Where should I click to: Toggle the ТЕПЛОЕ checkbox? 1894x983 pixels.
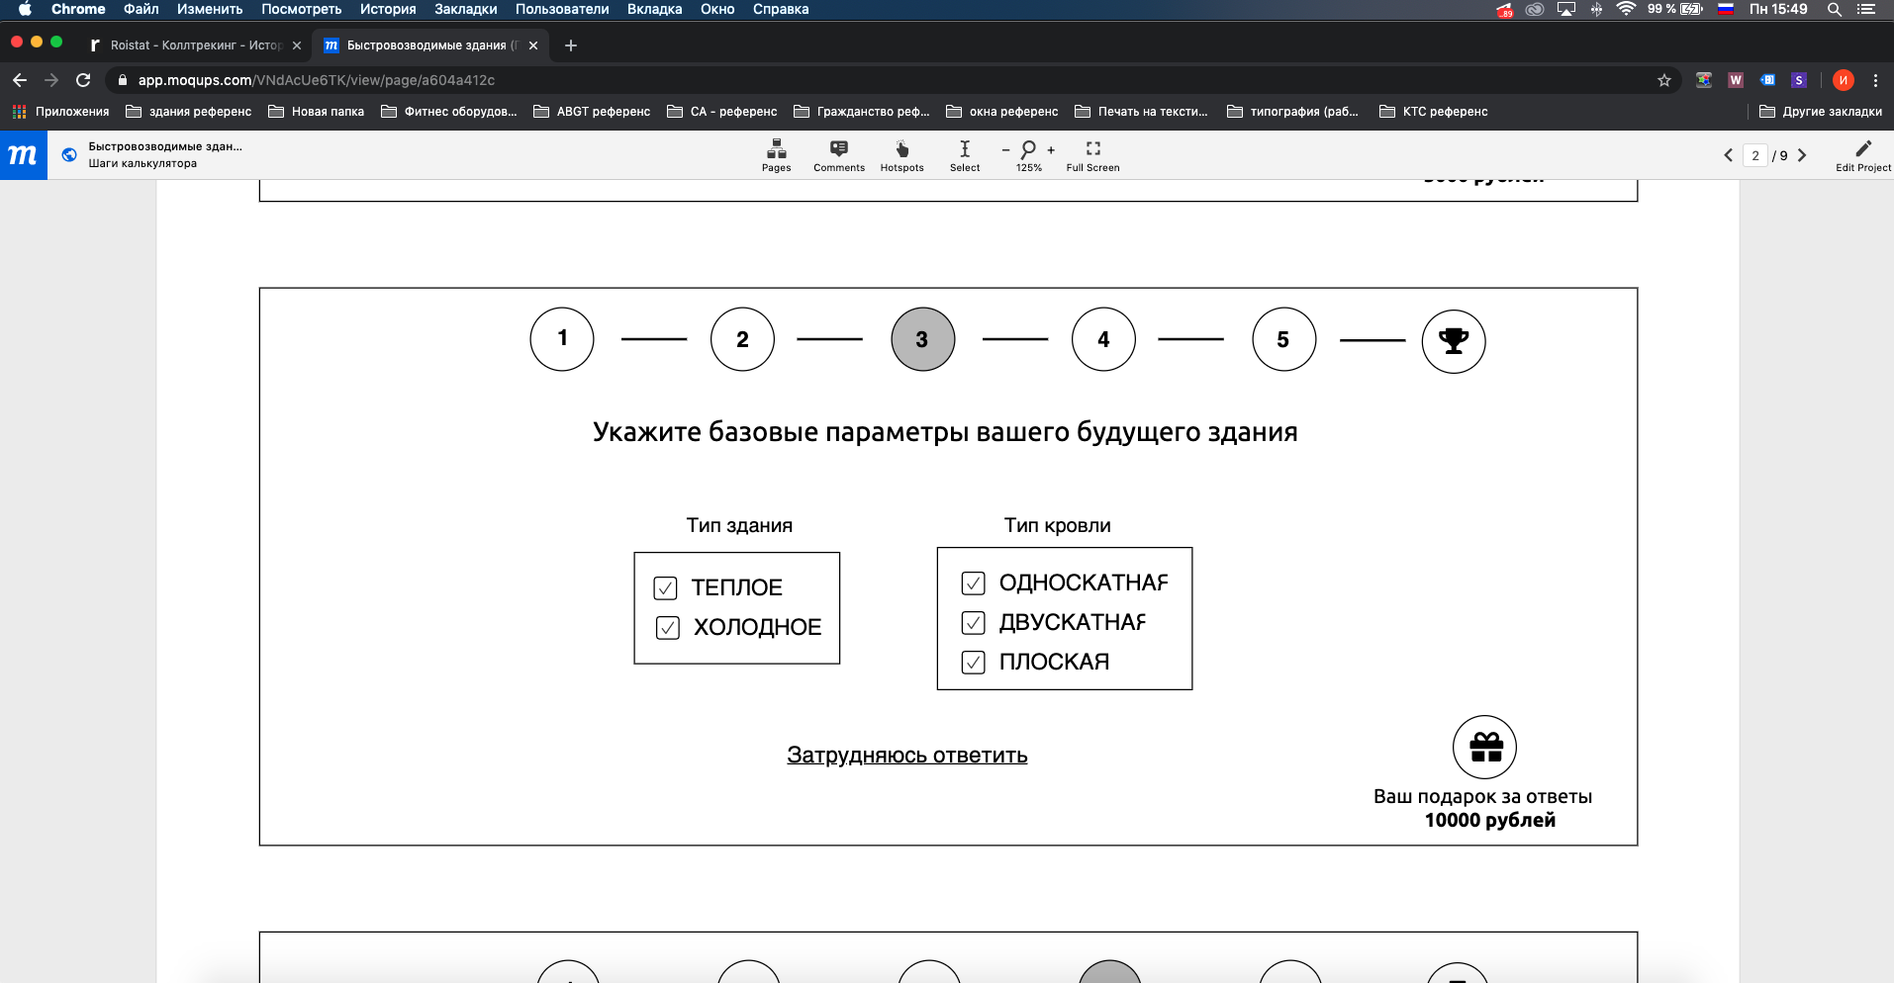coord(665,588)
